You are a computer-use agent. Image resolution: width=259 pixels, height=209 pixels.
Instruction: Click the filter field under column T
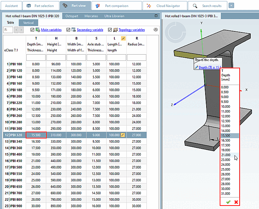tap(36, 57)
